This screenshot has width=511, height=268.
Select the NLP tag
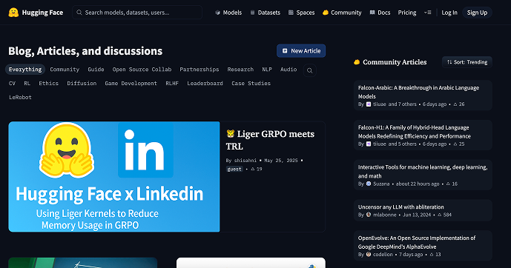(267, 70)
